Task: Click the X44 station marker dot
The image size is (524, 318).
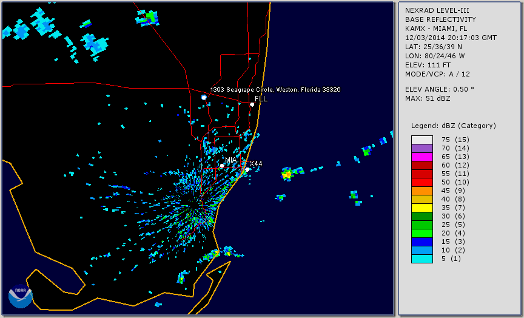Action: (x=247, y=169)
